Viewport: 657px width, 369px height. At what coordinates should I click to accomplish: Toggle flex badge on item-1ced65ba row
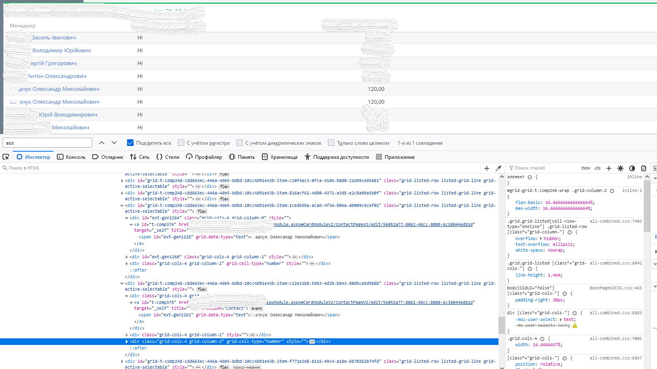(x=202, y=211)
